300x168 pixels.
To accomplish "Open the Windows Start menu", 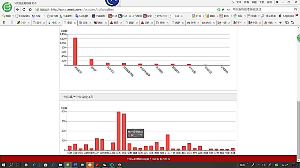I will (x=4, y=164).
